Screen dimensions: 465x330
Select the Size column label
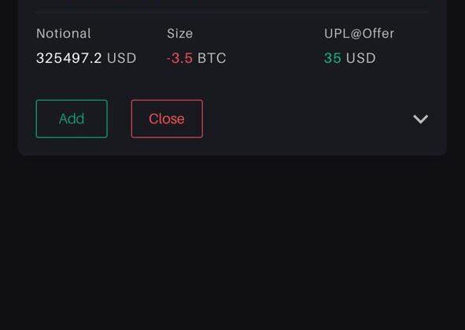coord(179,34)
